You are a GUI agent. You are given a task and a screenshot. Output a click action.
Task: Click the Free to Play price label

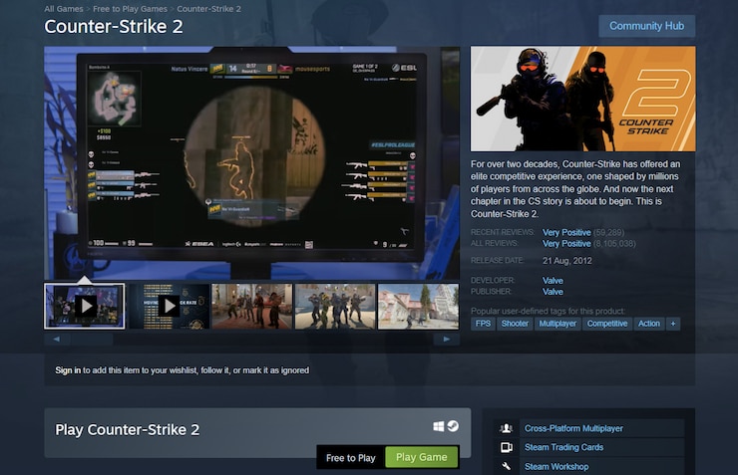351,458
